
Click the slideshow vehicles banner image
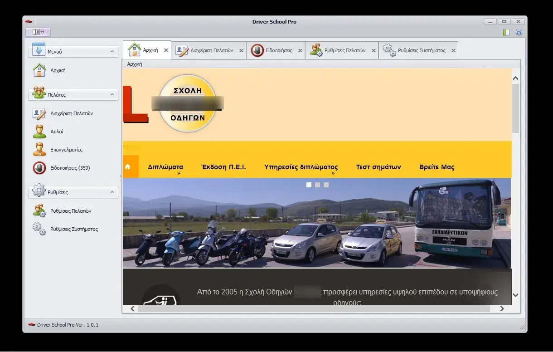click(317, 223)
